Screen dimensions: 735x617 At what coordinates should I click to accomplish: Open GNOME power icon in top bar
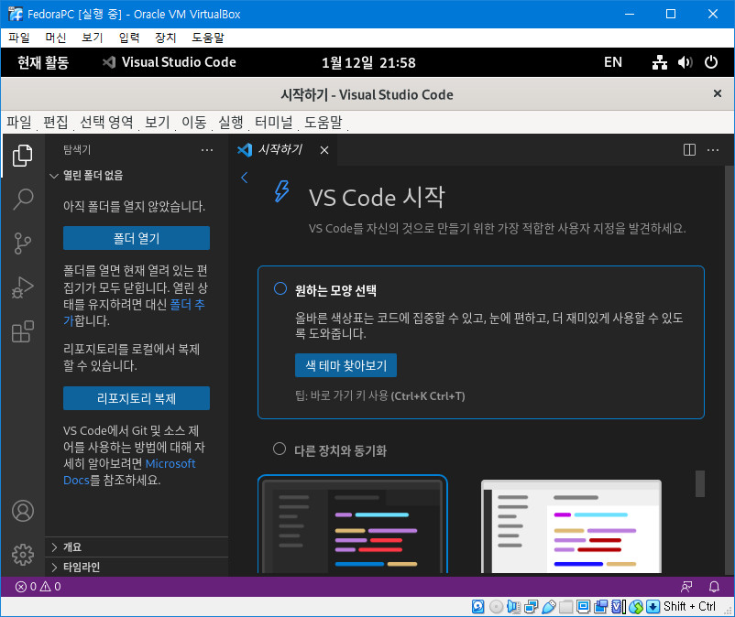click(x=710, y=62)
